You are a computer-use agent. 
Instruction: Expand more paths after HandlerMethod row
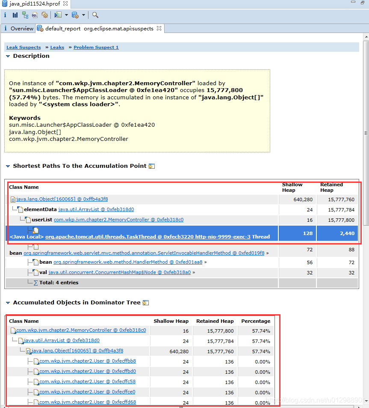tap(205, 262)
